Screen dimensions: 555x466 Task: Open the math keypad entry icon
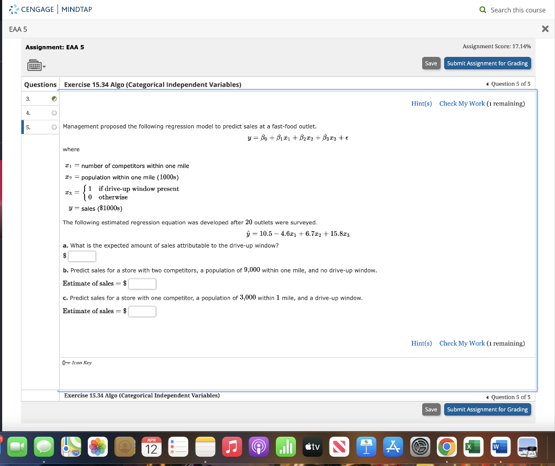[x=34, y=65]
